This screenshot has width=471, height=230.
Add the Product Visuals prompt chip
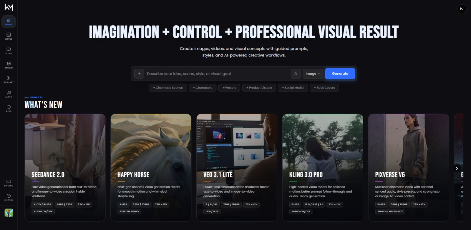[259, 88]
